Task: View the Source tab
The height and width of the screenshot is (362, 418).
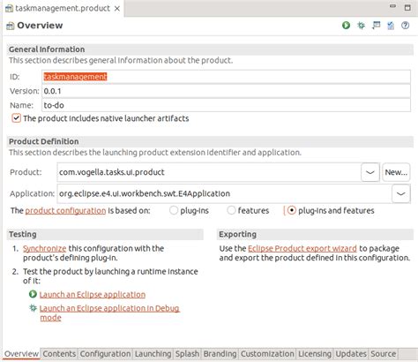Action: [383, 354]
